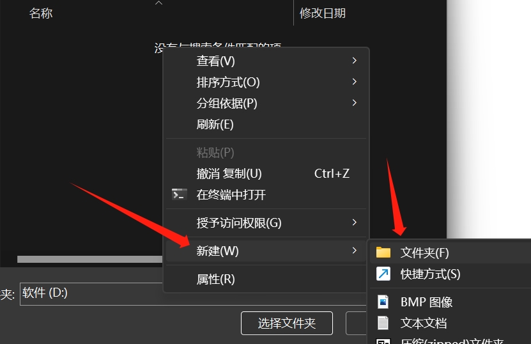This screenshot has width=531, height=344.
Task: Create new 文本文档 file
Action: tap(450, 323)
